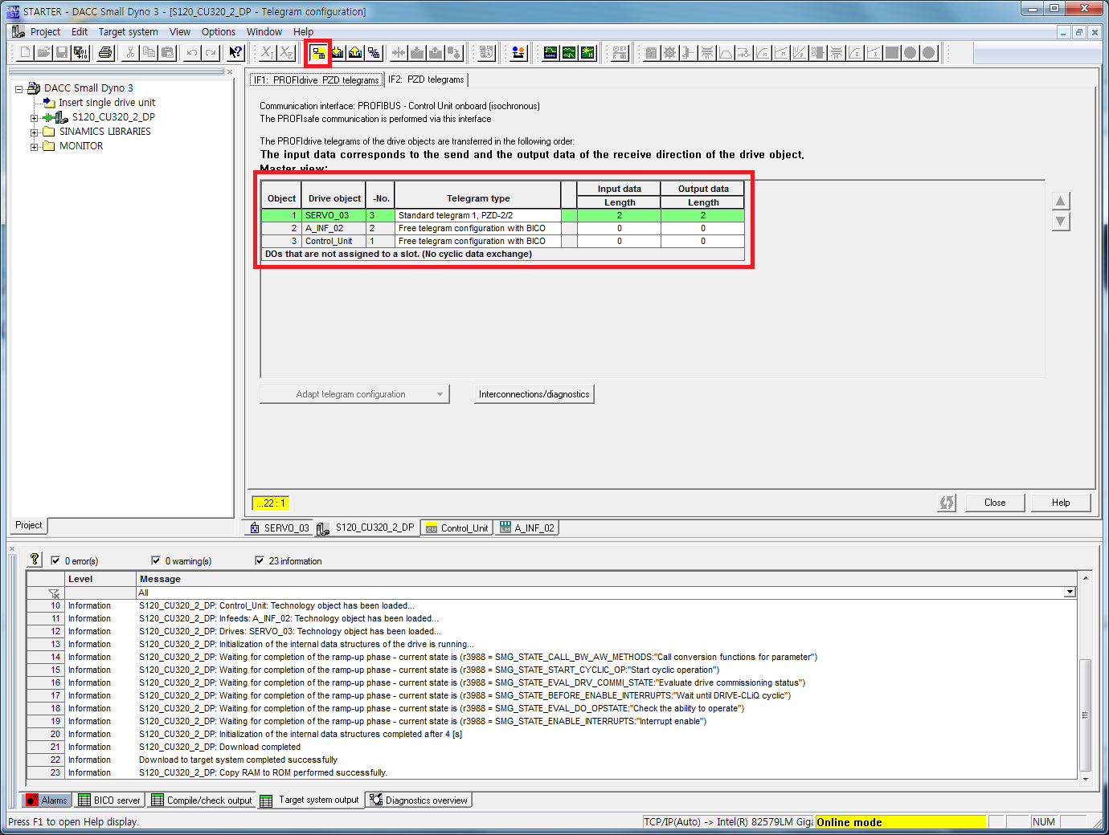Open the All message filter dropdown
The height and width of the screenshot is (835, 1109).
tap(1070, 593)
